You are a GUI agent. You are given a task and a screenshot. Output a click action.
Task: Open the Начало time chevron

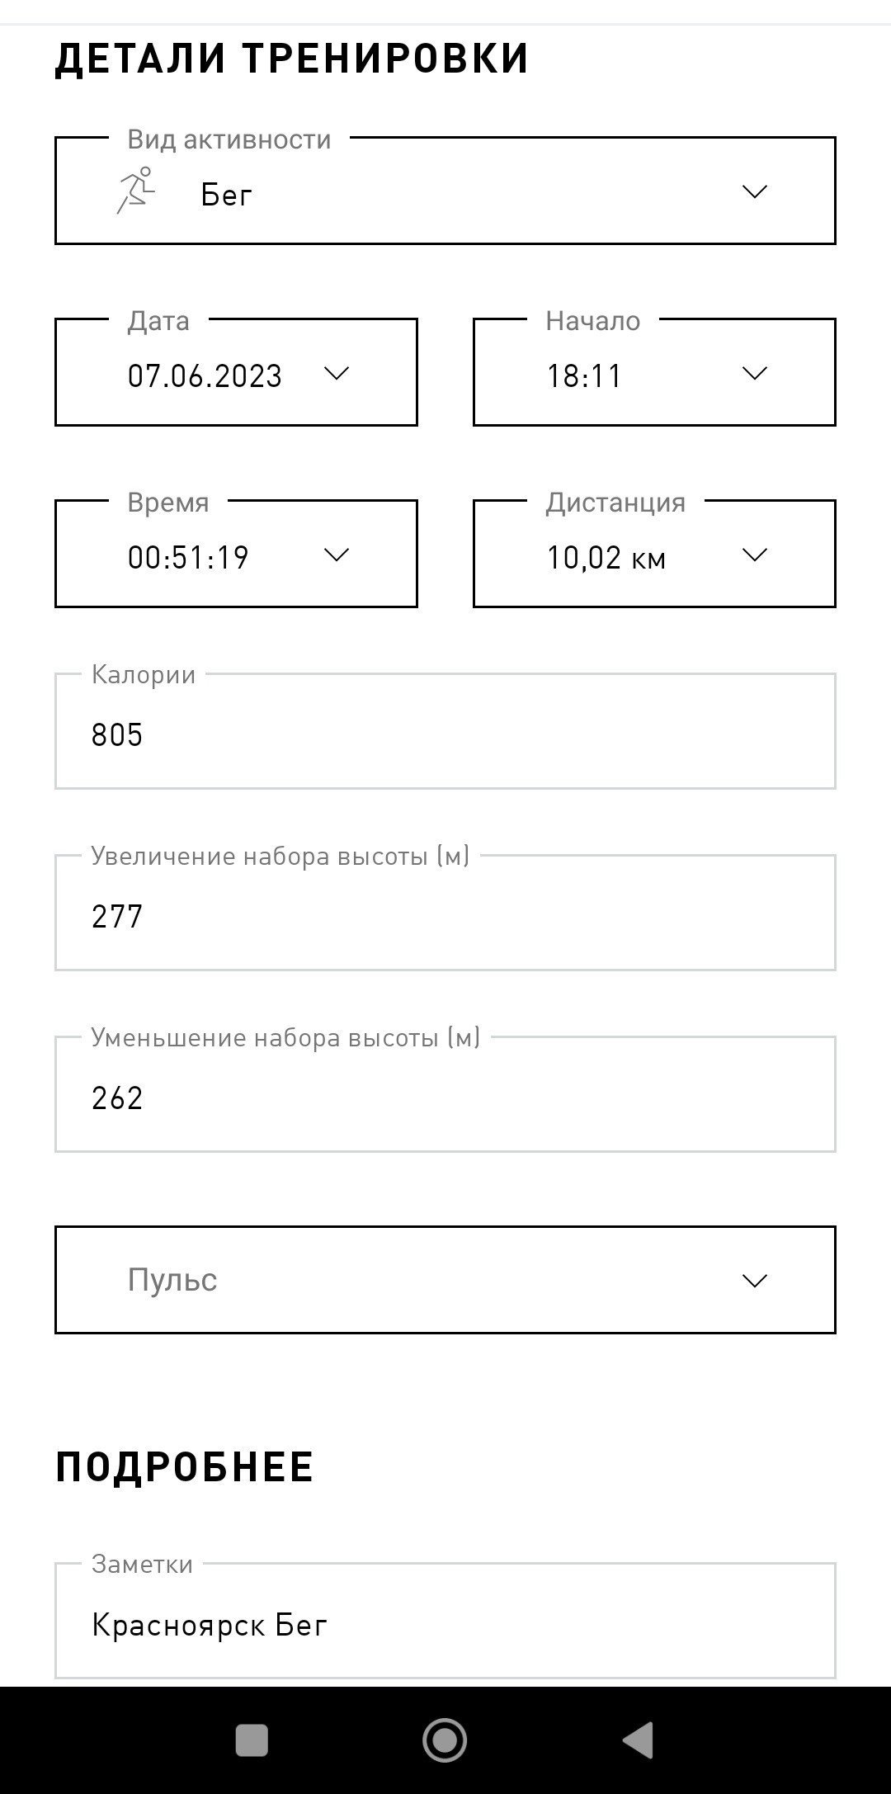(755, 373)
